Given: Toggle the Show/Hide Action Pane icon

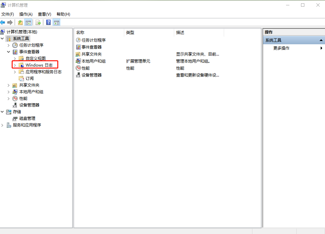Looking at the screenshot, I should 57,23.
